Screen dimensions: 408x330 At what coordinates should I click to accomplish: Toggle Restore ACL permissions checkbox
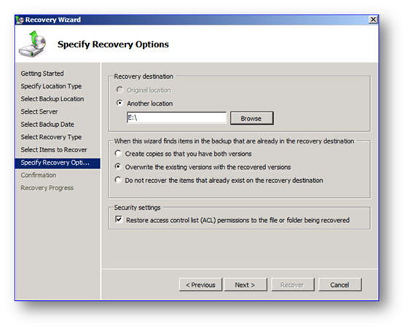(119, 219)
